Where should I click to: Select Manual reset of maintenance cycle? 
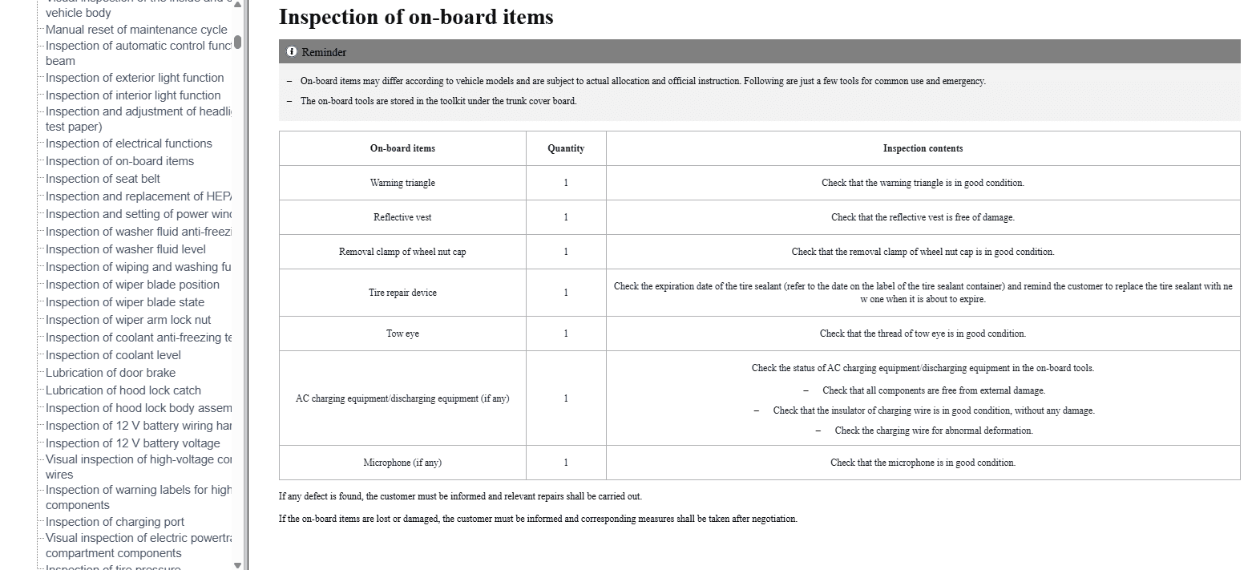[136, 30]
